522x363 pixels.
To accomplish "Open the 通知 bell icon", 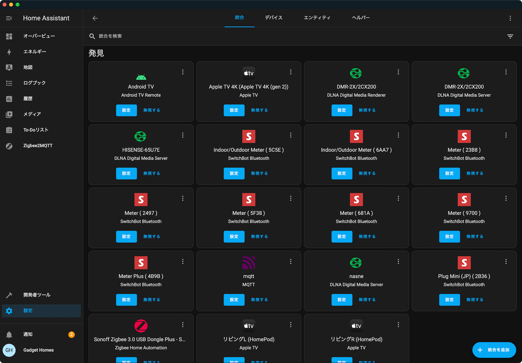I will pos(9,334).
